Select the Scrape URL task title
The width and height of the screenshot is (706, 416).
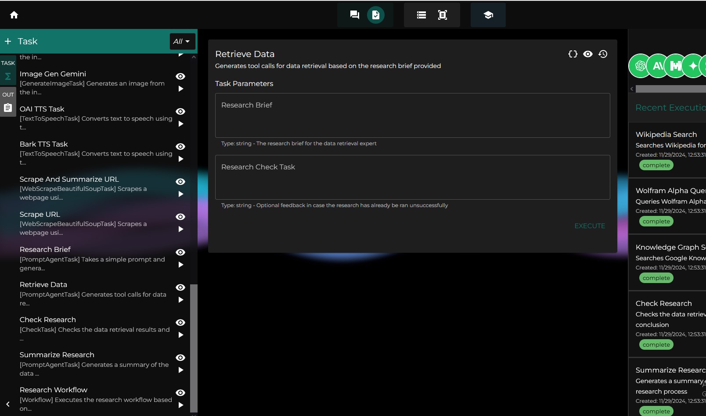pyautogui.click(x=40, y=214)
